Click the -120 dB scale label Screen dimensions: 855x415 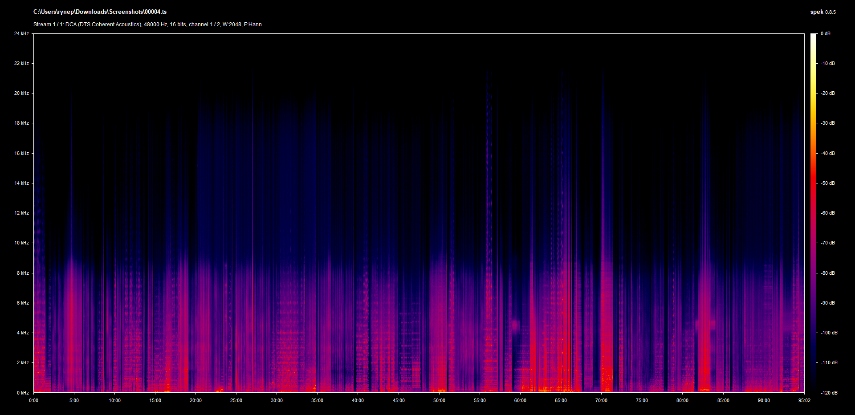[828, 393]
